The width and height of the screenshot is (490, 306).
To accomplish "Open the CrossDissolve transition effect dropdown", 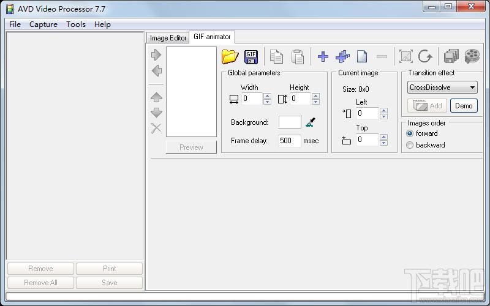I will click(x=442, y=88).
